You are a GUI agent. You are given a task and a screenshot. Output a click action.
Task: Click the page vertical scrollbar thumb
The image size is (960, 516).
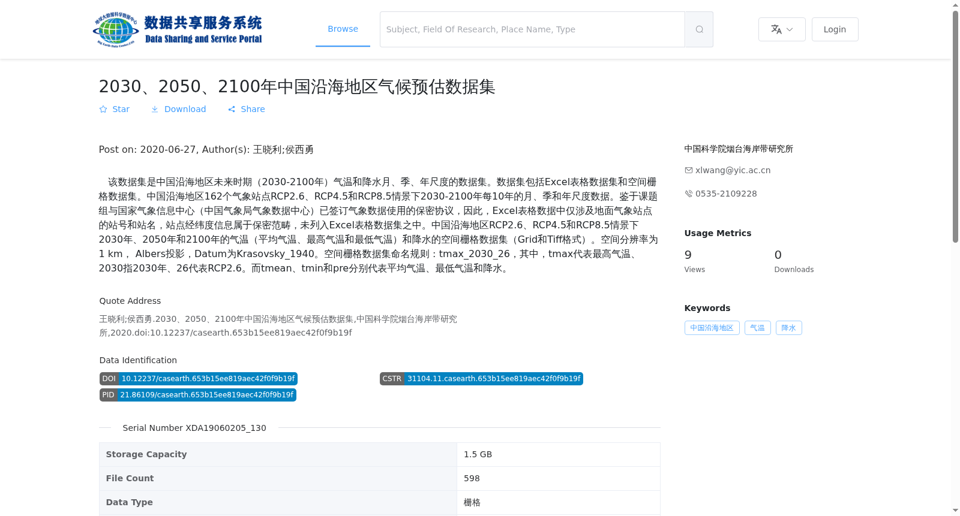pyautogui.click(x=955, y=126)
